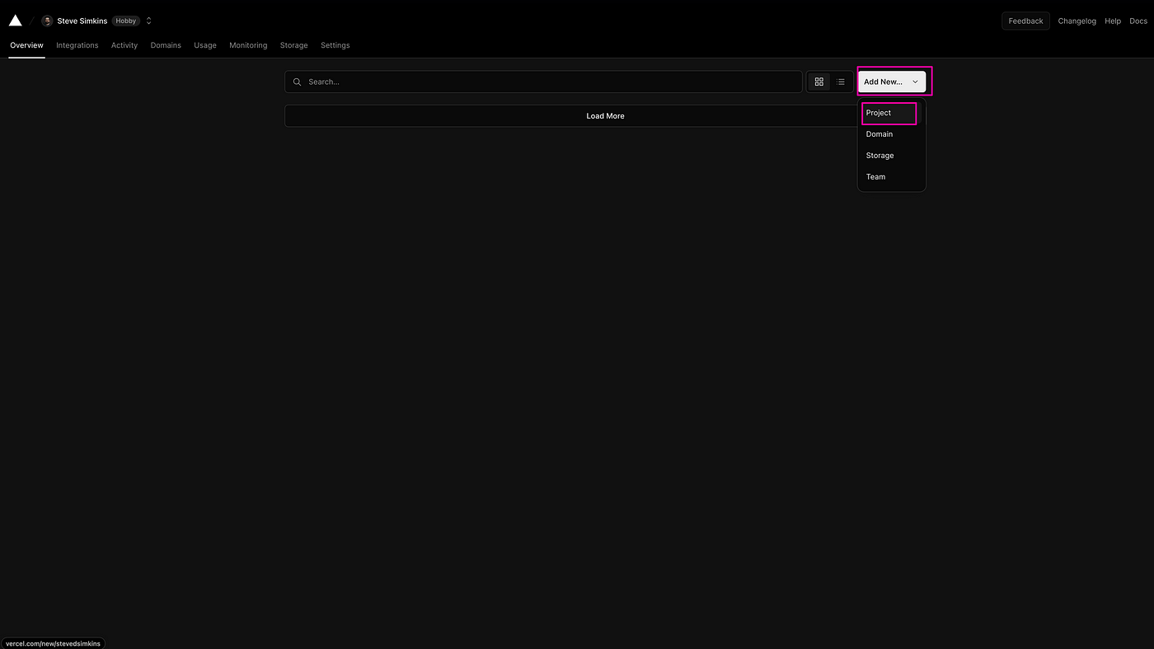This screenshot has width=1154, height=649.
Task: Open the Domains tab
Action: tap(166, 45)
